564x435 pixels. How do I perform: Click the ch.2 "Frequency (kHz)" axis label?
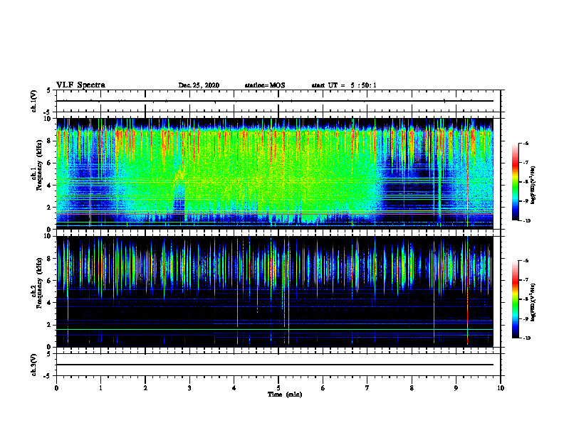click(40, 283)
